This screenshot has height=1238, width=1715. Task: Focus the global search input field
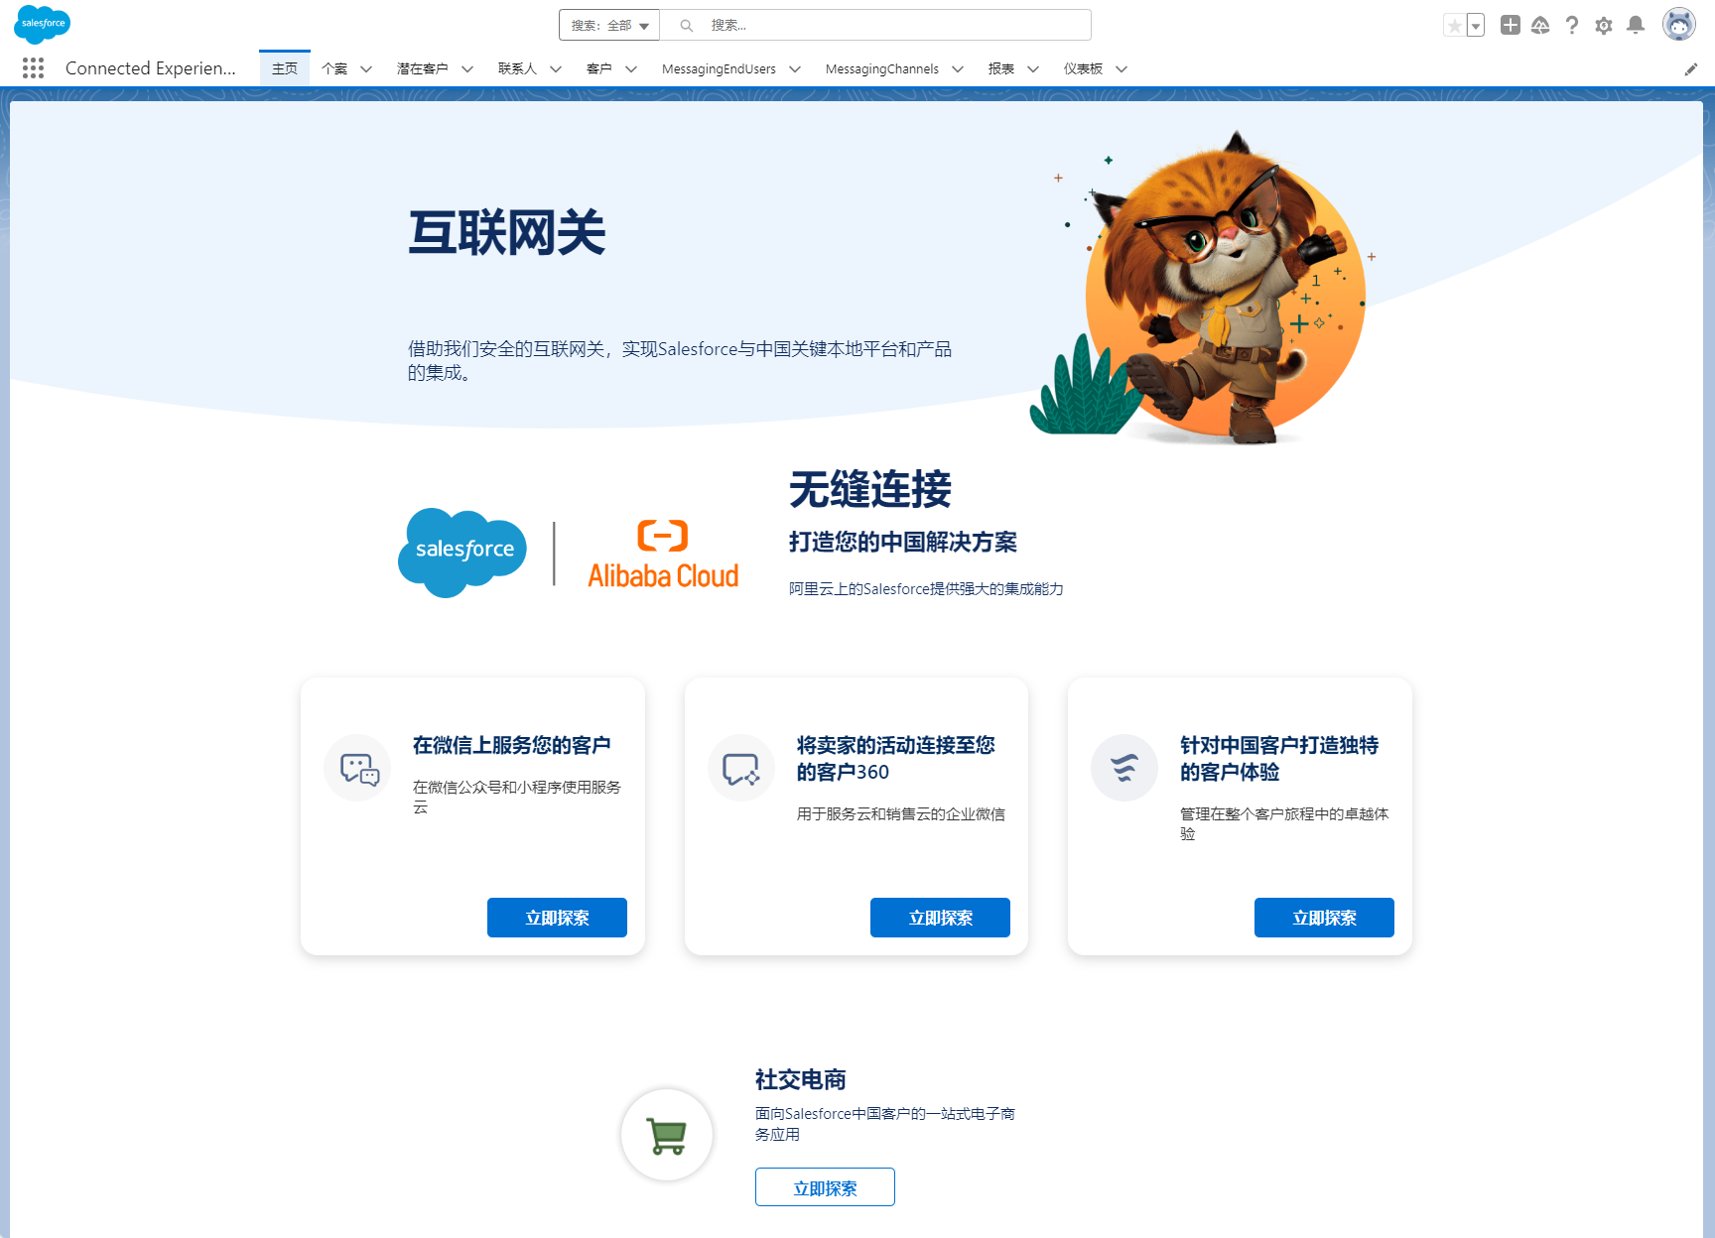[x=875, y=26]
